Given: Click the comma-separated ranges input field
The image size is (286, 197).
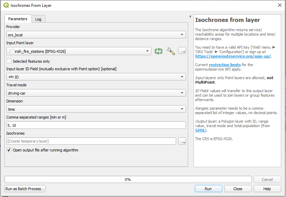Looking at the screenshot, I should click(96, 125).
